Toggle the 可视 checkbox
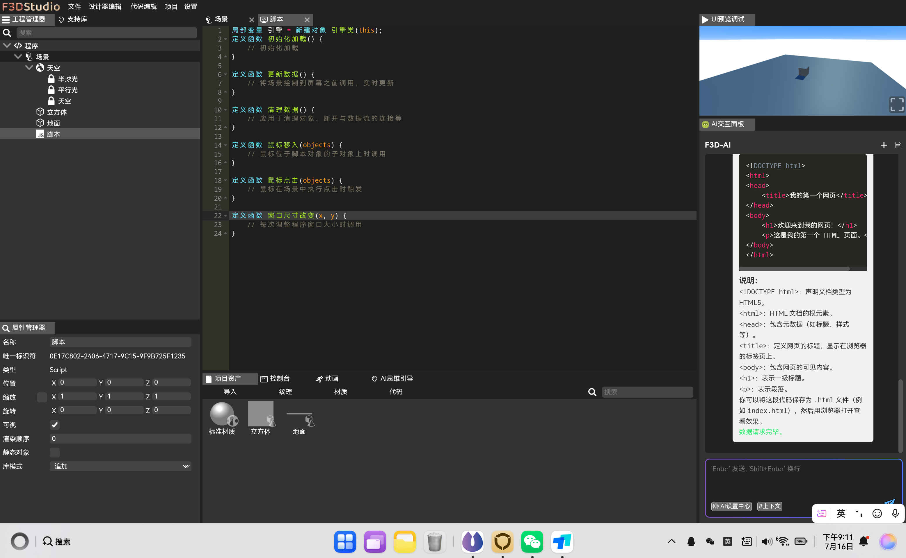This screenshot has height=558, width=906. pos(55,425)
